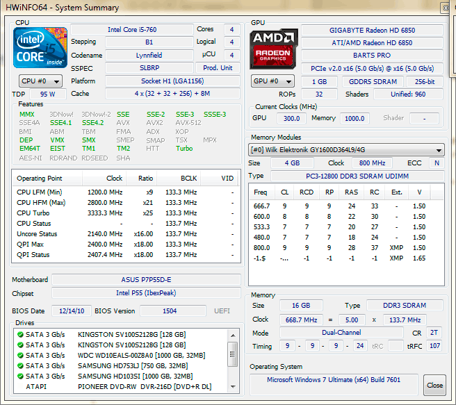Click the BIOS date 12/14/10 field
The image size is (456, 405).
72,311
